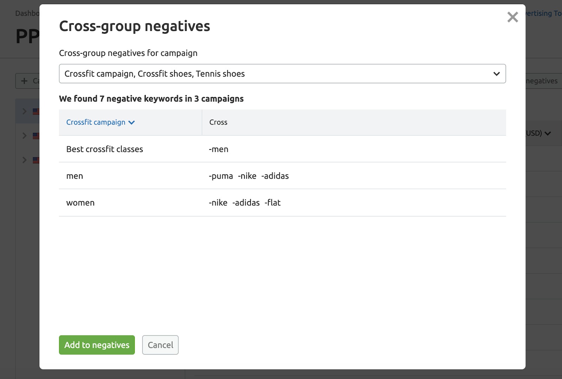Click the chevron inside the campaign selector field

click(497, 74)
